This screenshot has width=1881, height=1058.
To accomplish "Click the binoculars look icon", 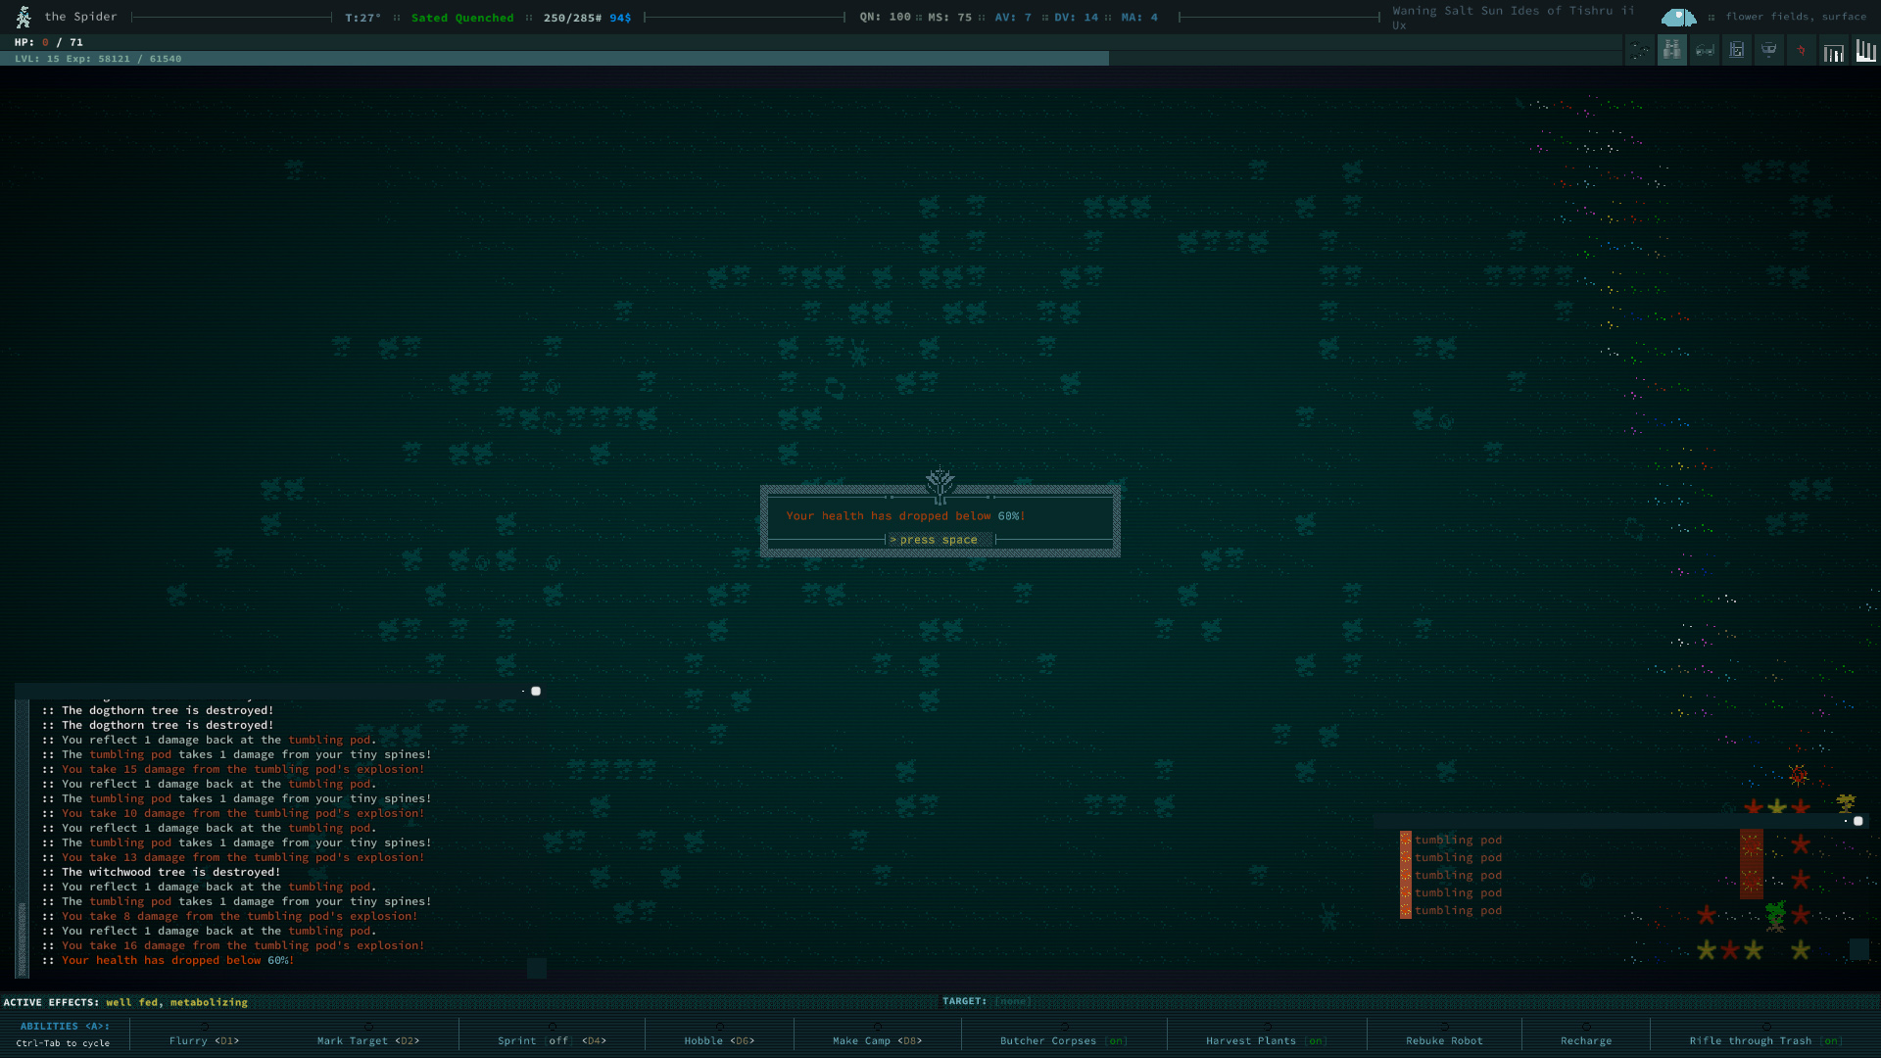I will [x=1672, y=50].
